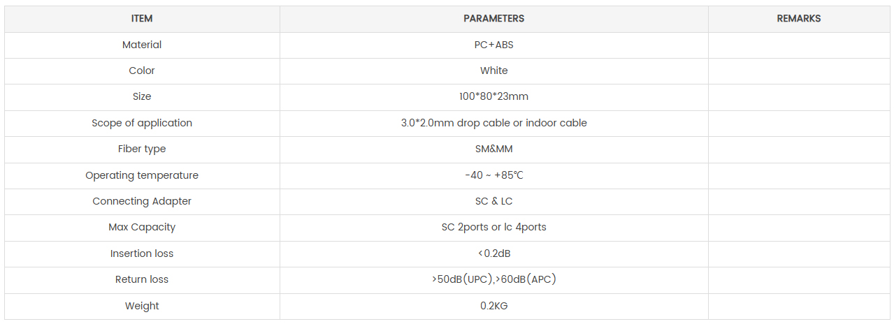The width and height of the screenshot is (894, 324).
Task: Click the 100*80*23mm size value
Action: tap(493, 96)
